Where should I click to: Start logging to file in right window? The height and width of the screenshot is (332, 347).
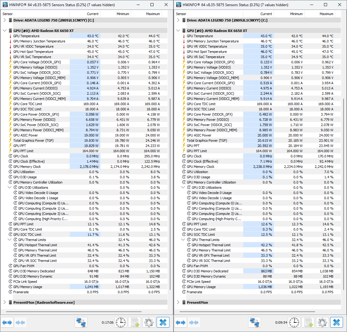[308, 322]
